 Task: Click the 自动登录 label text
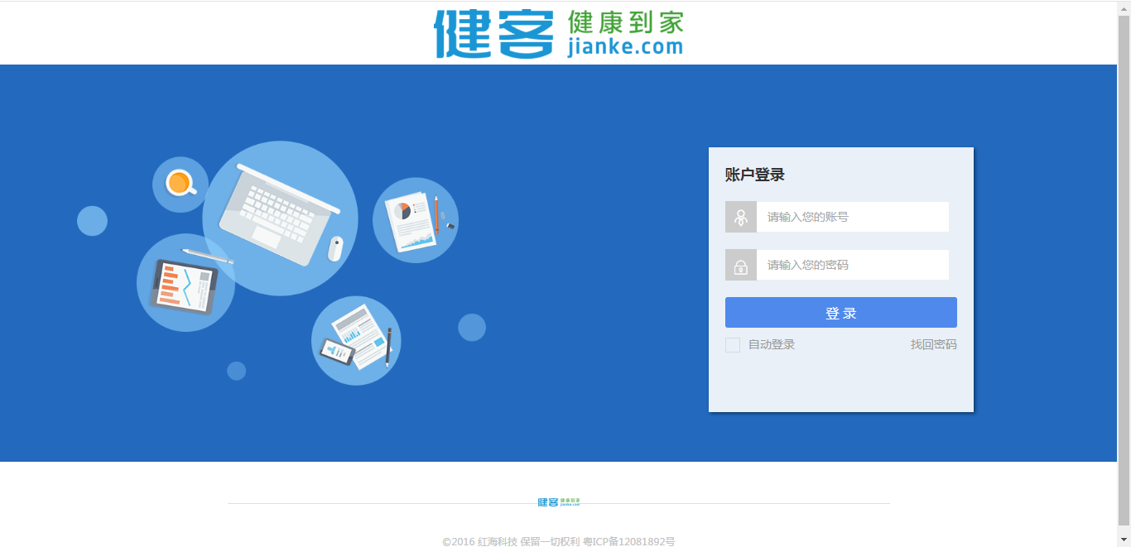click(772, 345)
